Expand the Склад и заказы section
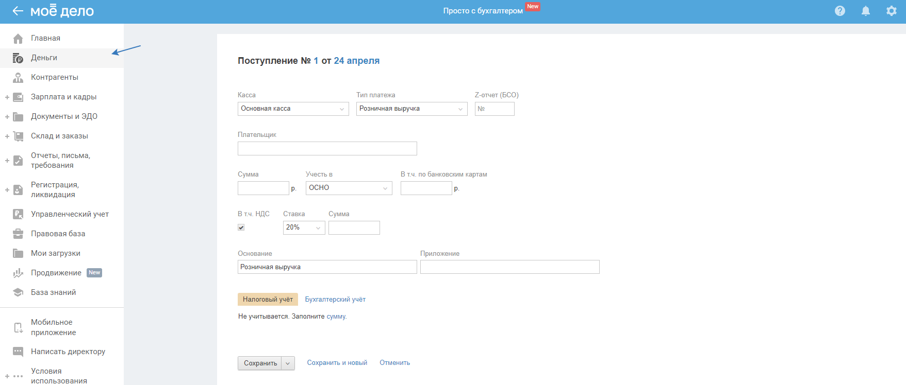The width and height of the screenshot is (906, 385). point(7,136)
